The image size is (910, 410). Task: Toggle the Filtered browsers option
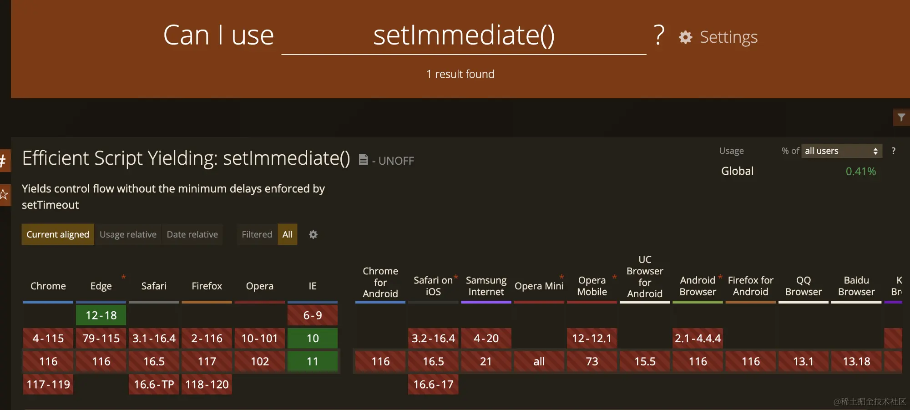[257, 234]
